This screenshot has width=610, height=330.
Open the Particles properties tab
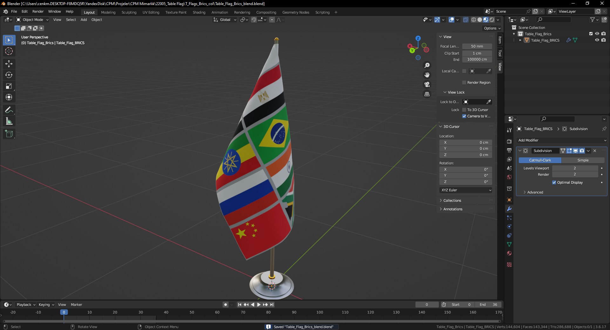(x=509, y=218)
